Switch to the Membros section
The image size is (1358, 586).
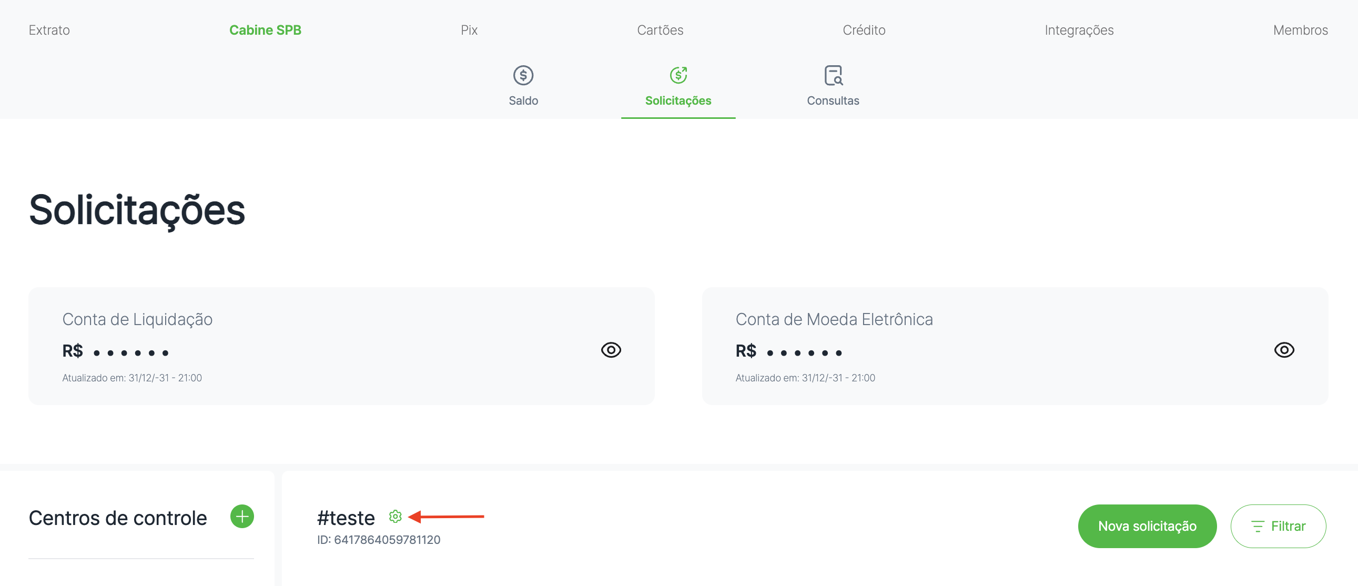[1300, 30]
